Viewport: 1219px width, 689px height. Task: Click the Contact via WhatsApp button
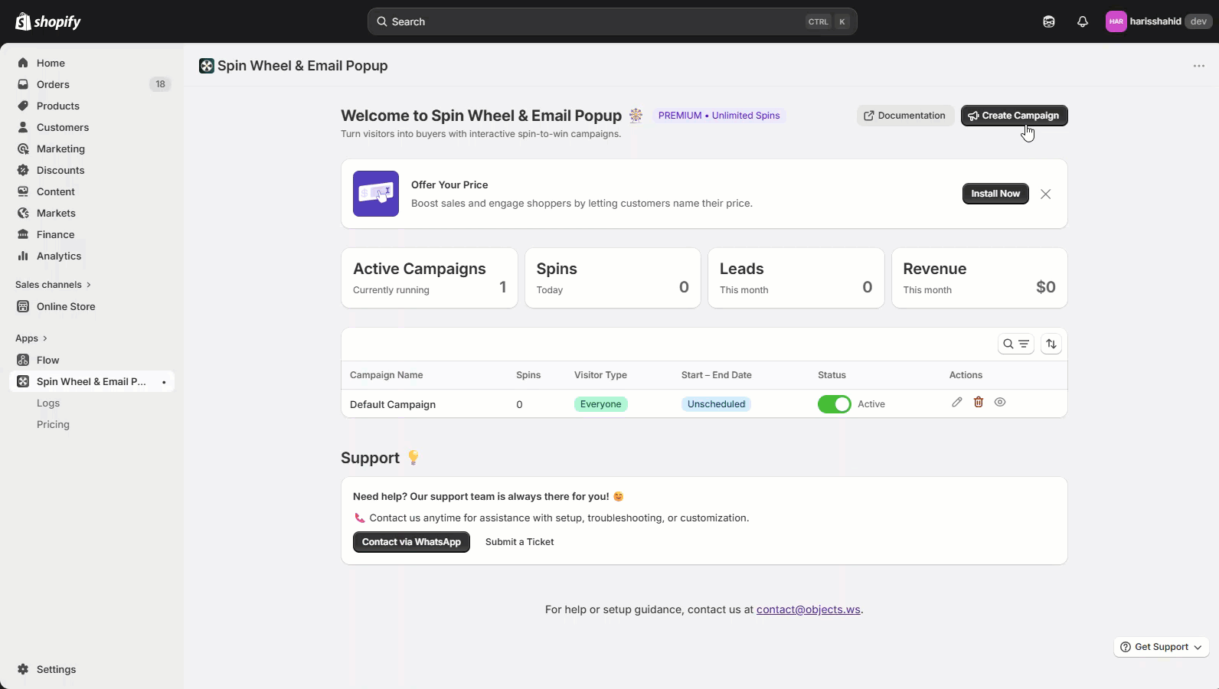pos(411,542)
